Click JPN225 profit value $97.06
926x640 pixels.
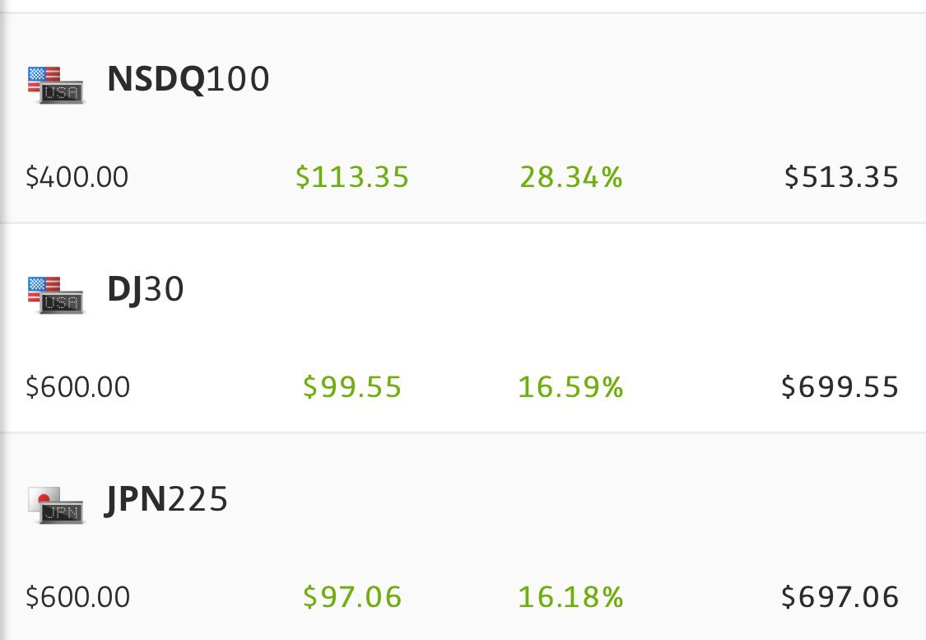352,597
